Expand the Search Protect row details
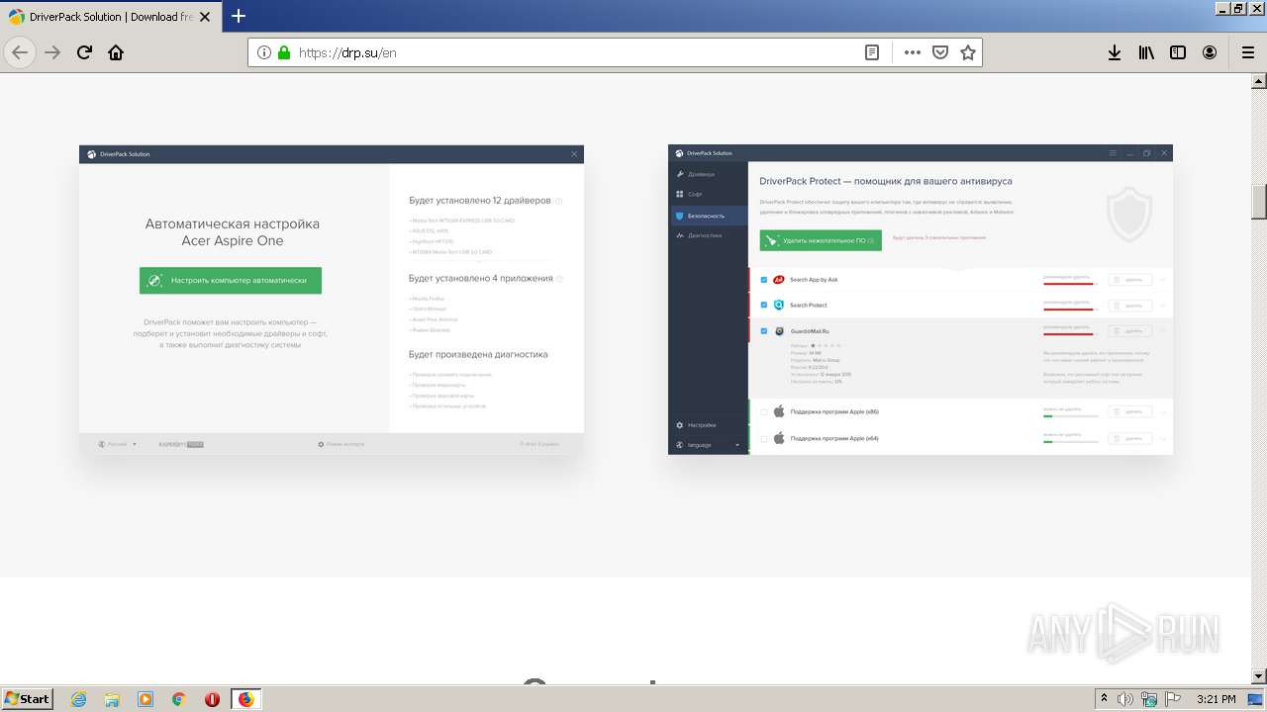1267x712 pixels. coord(1163,305)
